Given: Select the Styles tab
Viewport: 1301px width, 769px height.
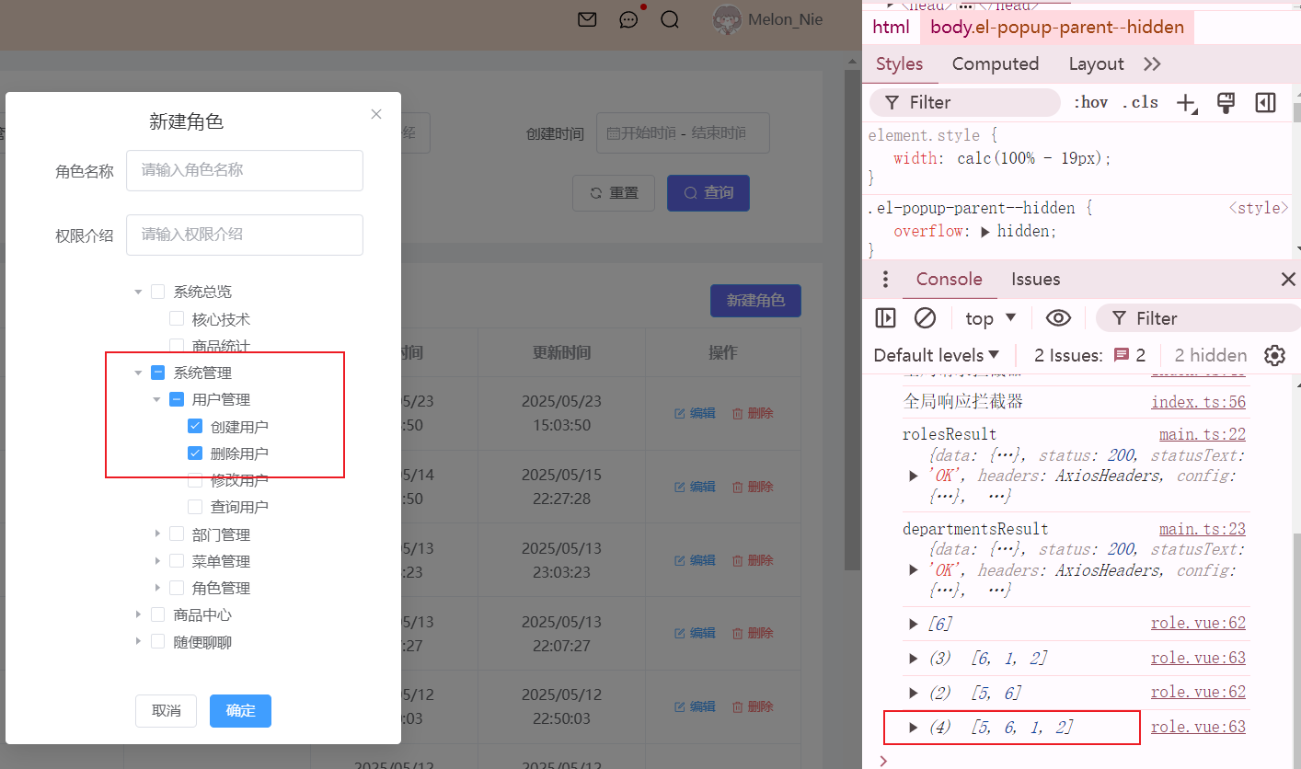Looking at the screenshot, I should pos(899,63).
